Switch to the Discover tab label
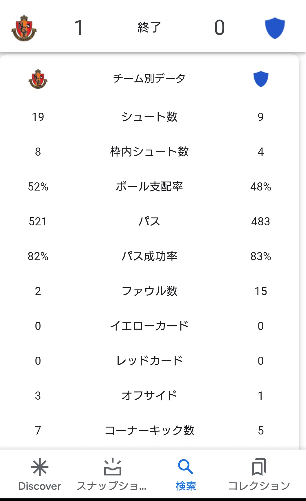306x501 pixels. tap(40, 486)
